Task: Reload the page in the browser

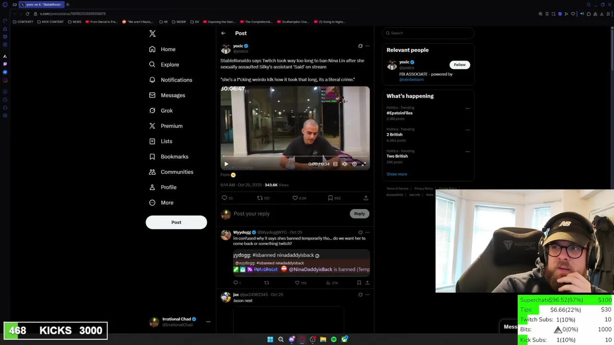Action: 27,14
